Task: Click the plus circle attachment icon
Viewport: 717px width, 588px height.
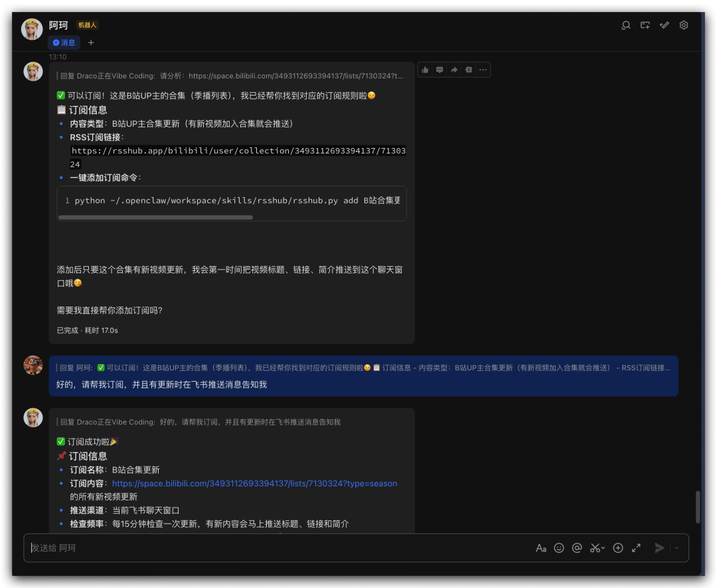Action: coord(618,548)
